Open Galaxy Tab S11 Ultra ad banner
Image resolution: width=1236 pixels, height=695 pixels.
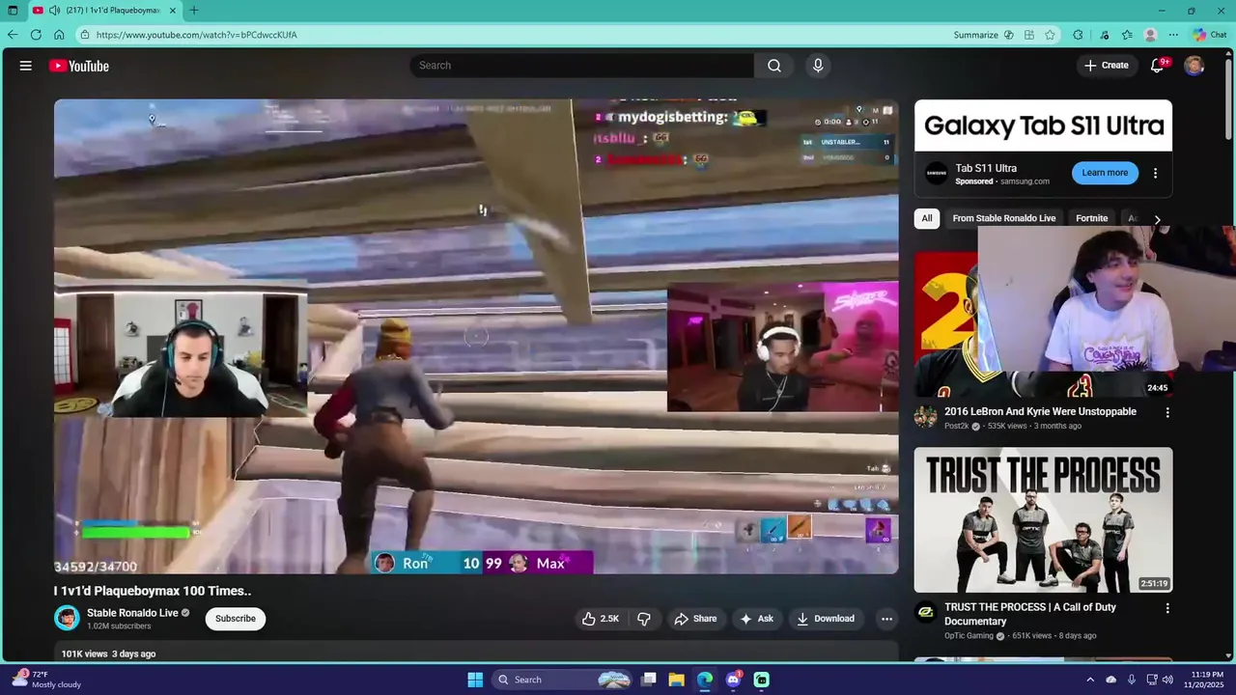tap(1044, 125)
